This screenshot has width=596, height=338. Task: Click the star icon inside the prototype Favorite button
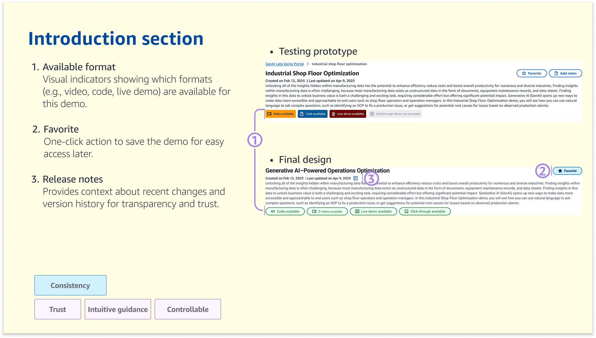pyautogui.click(x=524, y=73)
